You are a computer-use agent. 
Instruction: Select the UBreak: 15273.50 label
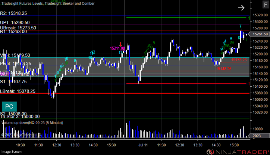18,28
